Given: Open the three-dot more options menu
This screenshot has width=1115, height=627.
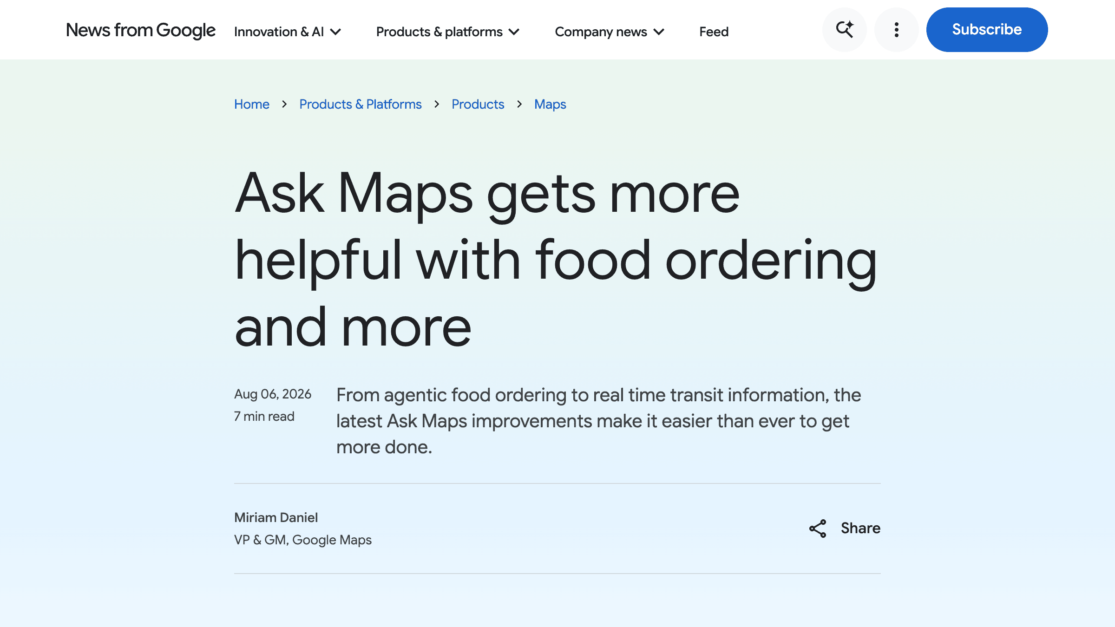Looking at the screenshot, I should tap(896, 30).
